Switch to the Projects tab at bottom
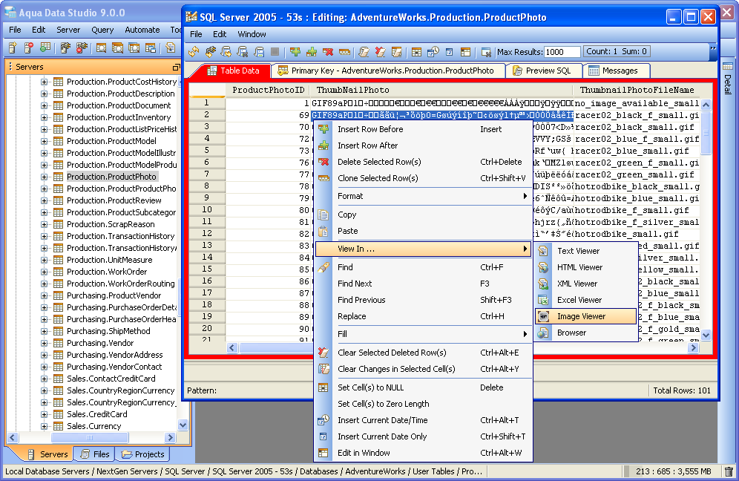The image size is (739, 481). point(143,454)
